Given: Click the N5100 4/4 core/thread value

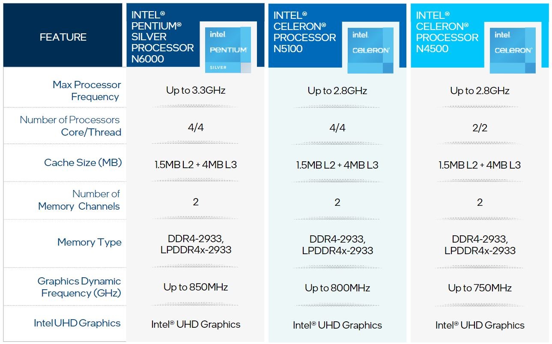Looking at the screenshot, I should point(337,128).
